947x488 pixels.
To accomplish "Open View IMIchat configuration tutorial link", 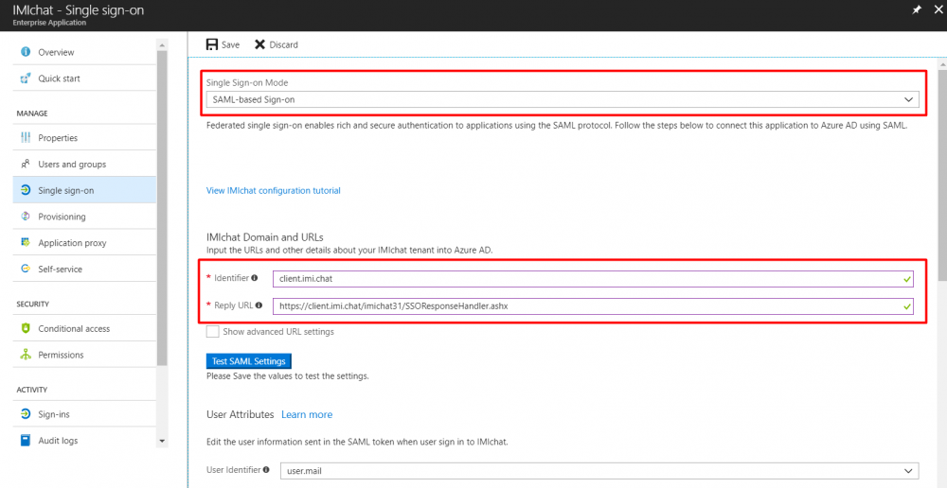I will tap(274, 191).
